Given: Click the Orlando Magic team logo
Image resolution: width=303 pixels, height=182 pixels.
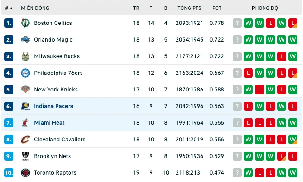Looking at the screenshot, I should point(25,40).
